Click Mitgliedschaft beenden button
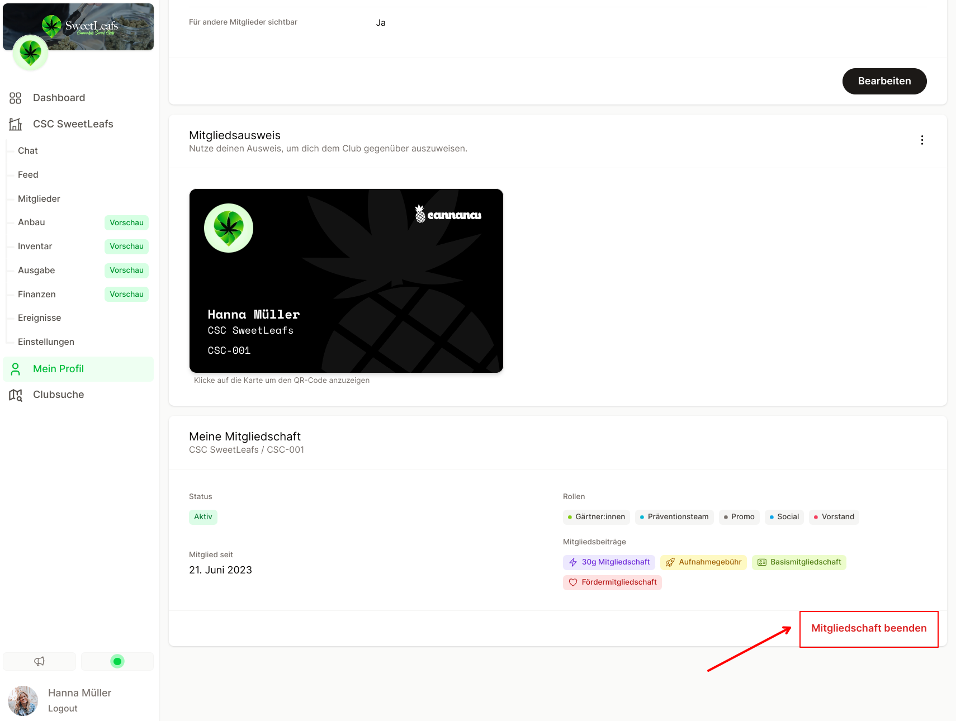This screenshot has height=721, width=956. 869,629
